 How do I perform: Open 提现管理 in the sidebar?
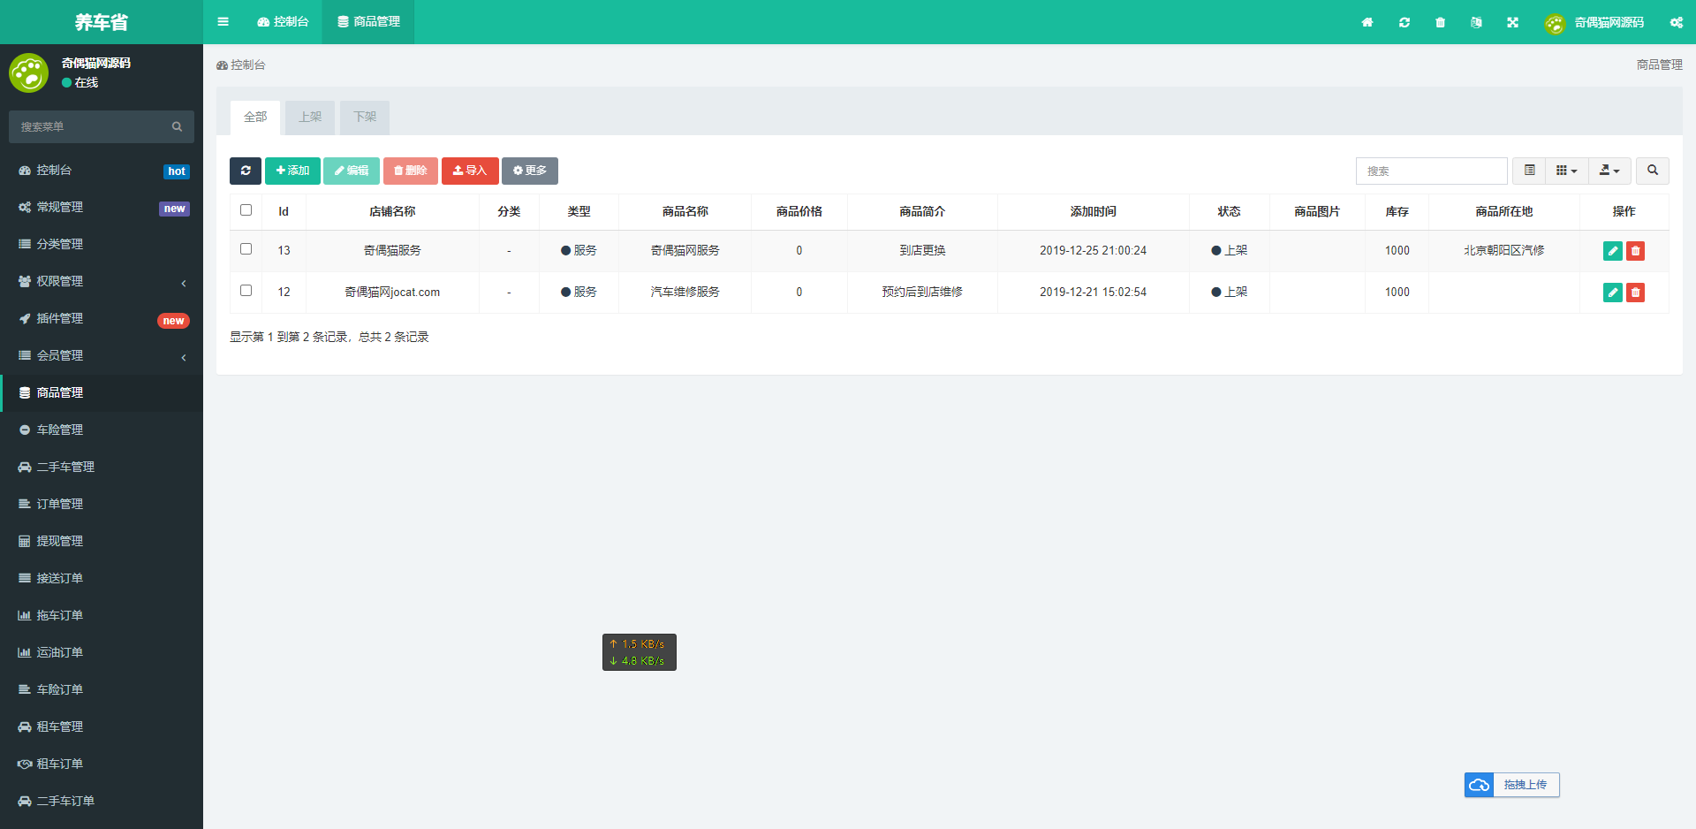[x=102, y=541]
